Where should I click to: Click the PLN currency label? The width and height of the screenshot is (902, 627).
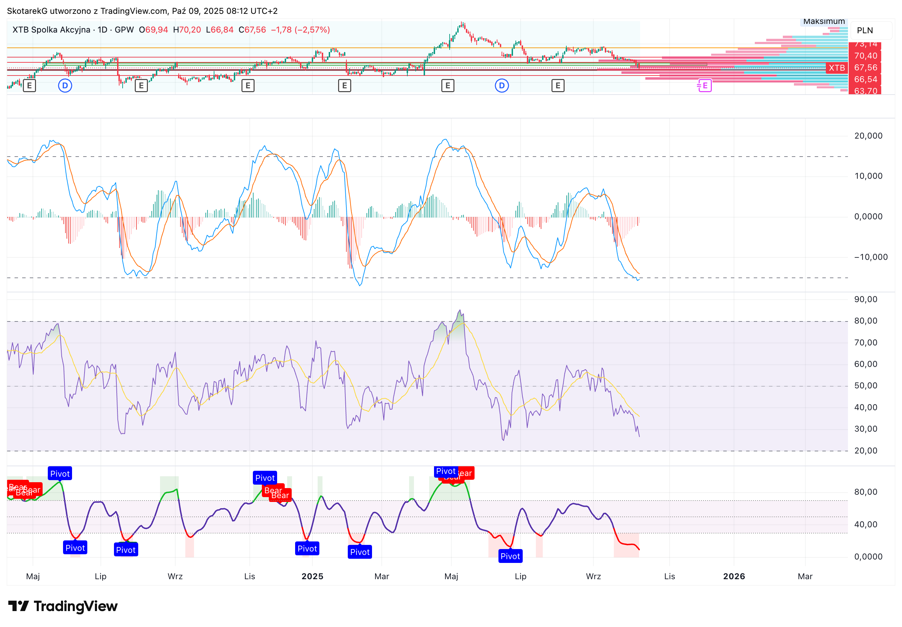865,30
